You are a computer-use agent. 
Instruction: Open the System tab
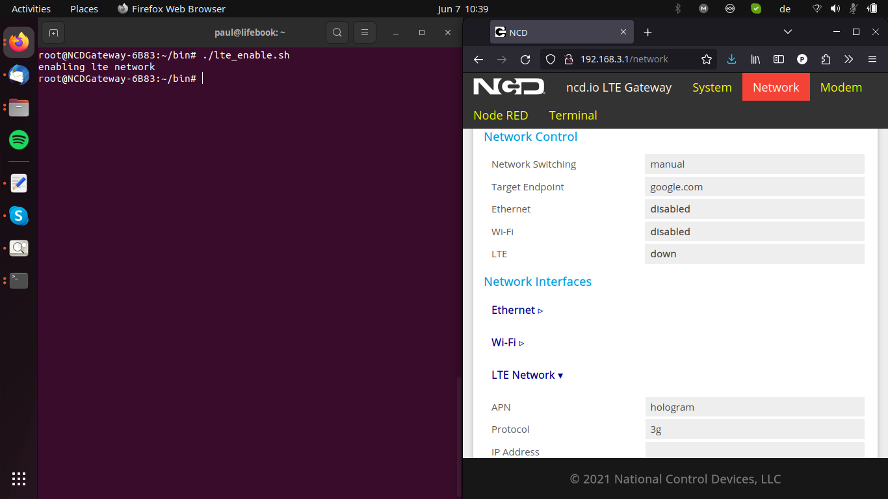(x=712, y=87)
